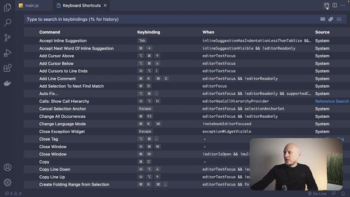Click the Tab keybinding of Accept Inline Suggestion
This screenshot has width=350, height=197.
142,40
